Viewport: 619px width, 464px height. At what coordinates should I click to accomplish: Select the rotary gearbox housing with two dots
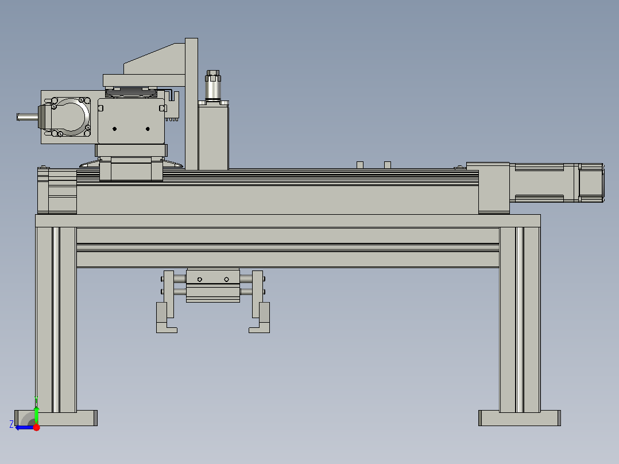pos(131,121)
